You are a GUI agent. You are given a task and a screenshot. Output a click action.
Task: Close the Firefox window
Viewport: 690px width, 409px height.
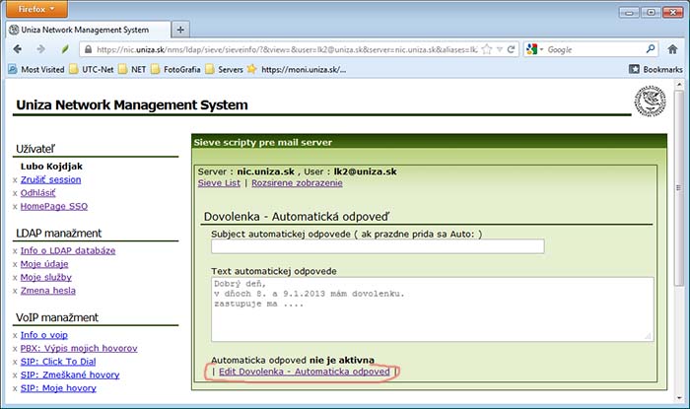click(673, 12)
